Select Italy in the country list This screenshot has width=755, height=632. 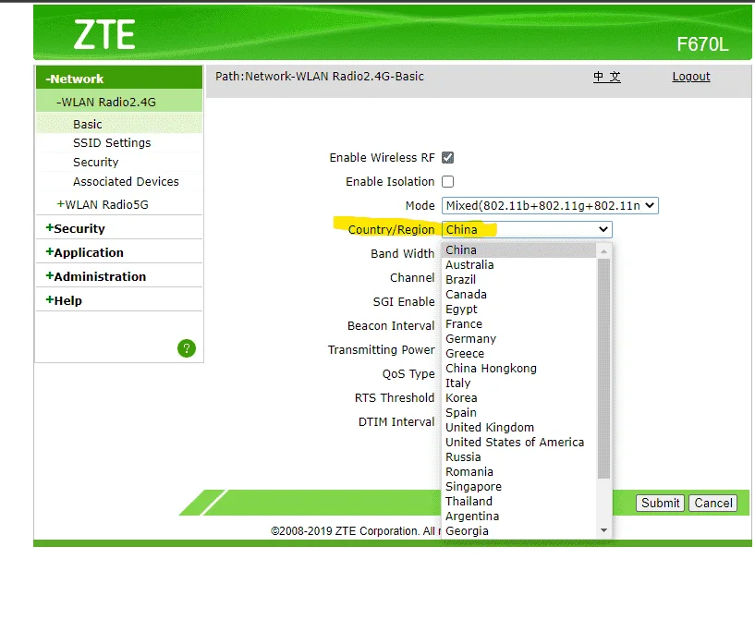pos(519,383)
